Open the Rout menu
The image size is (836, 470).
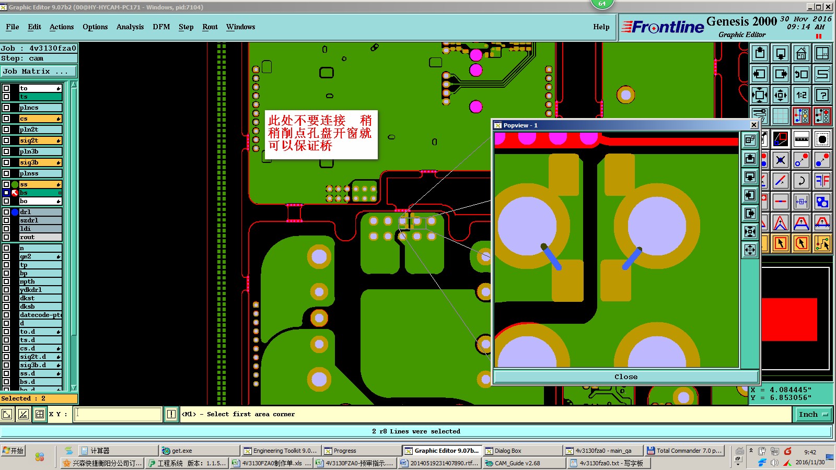pos(210,27)
